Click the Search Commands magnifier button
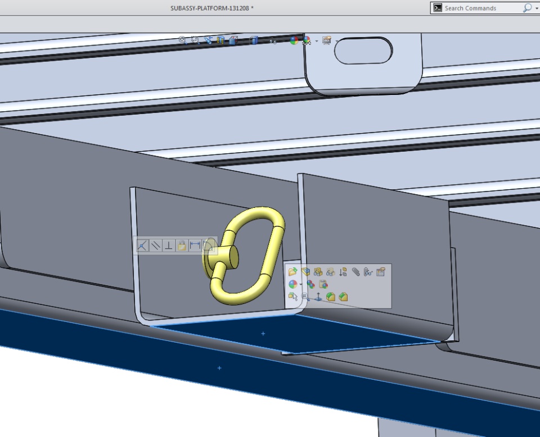 click(527, 8)
